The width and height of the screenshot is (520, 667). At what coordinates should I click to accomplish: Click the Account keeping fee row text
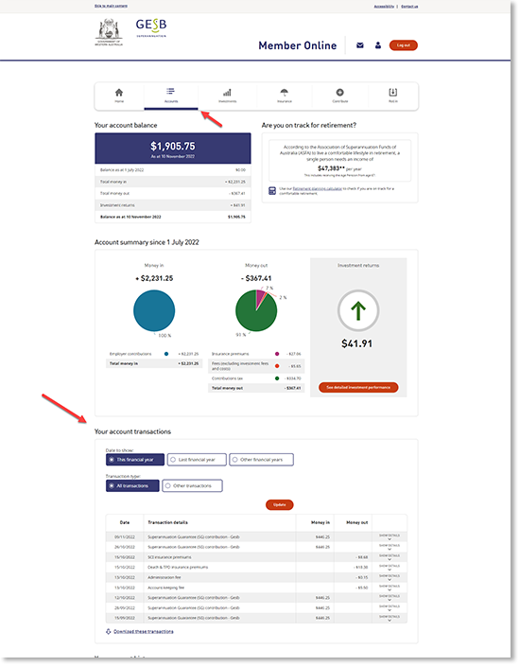166,589
